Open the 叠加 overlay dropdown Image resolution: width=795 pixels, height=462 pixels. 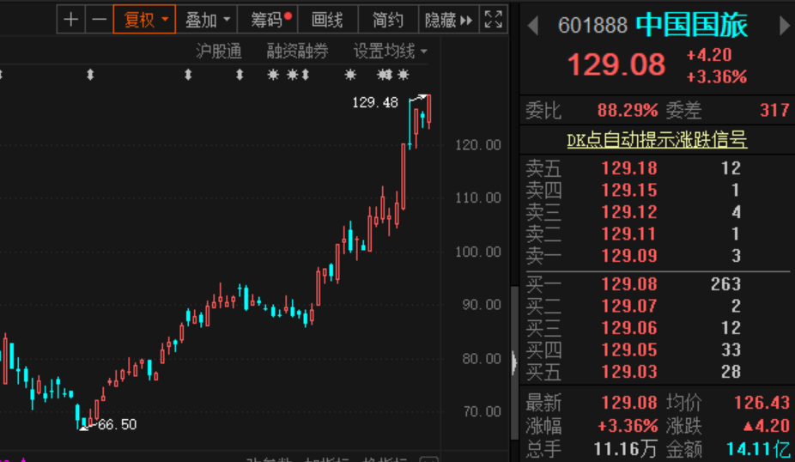[x=208, y=19]
